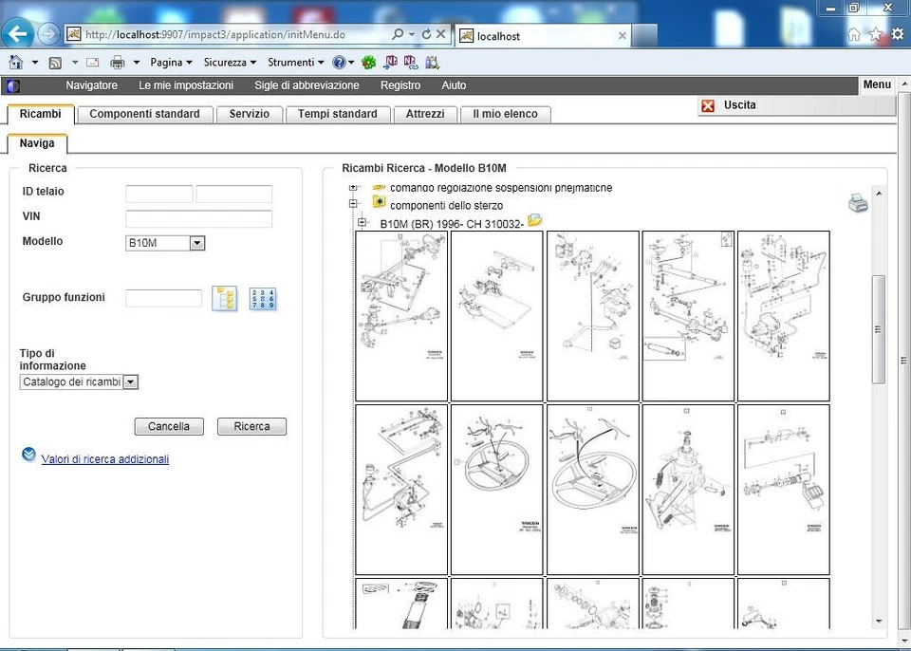Click the Ricerca search button
This screenshot has width=911, height=651.
tap(251, 426)
